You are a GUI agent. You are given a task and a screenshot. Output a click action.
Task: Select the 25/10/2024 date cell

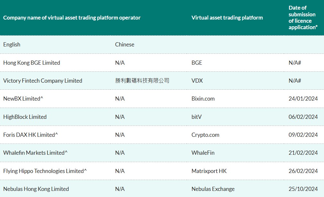point(303,189)
